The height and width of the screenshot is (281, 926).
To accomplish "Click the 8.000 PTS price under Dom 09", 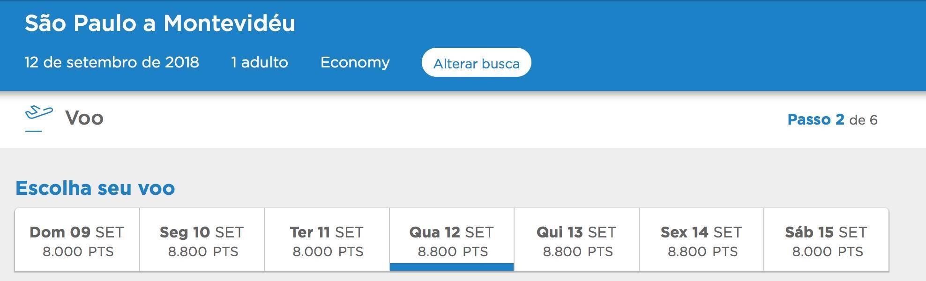I will tap(78, 252).
